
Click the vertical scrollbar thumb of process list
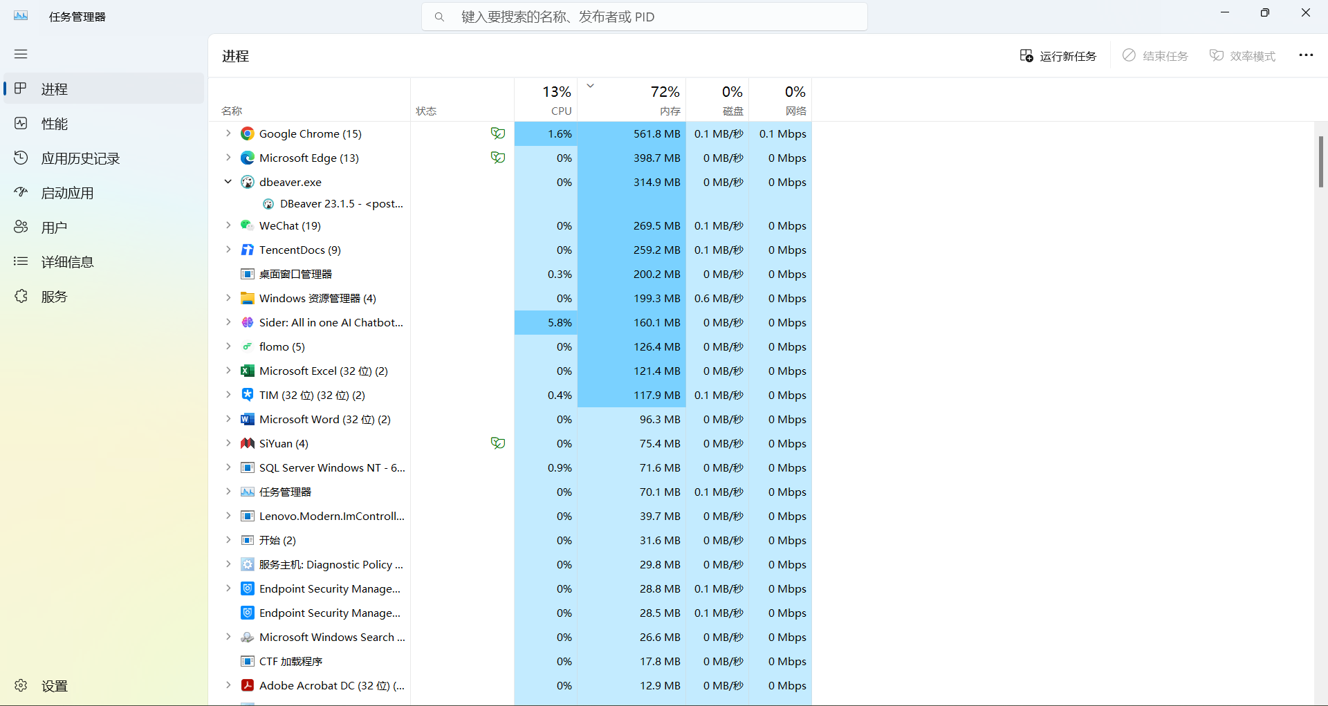click(1320, 162)
